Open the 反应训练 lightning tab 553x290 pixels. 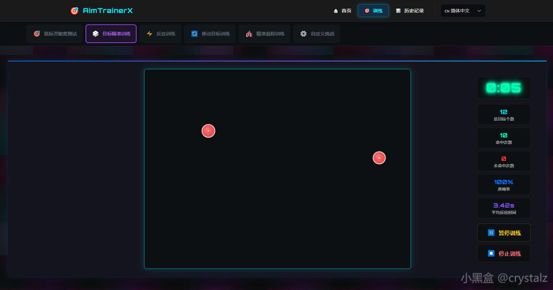point(160,34)
